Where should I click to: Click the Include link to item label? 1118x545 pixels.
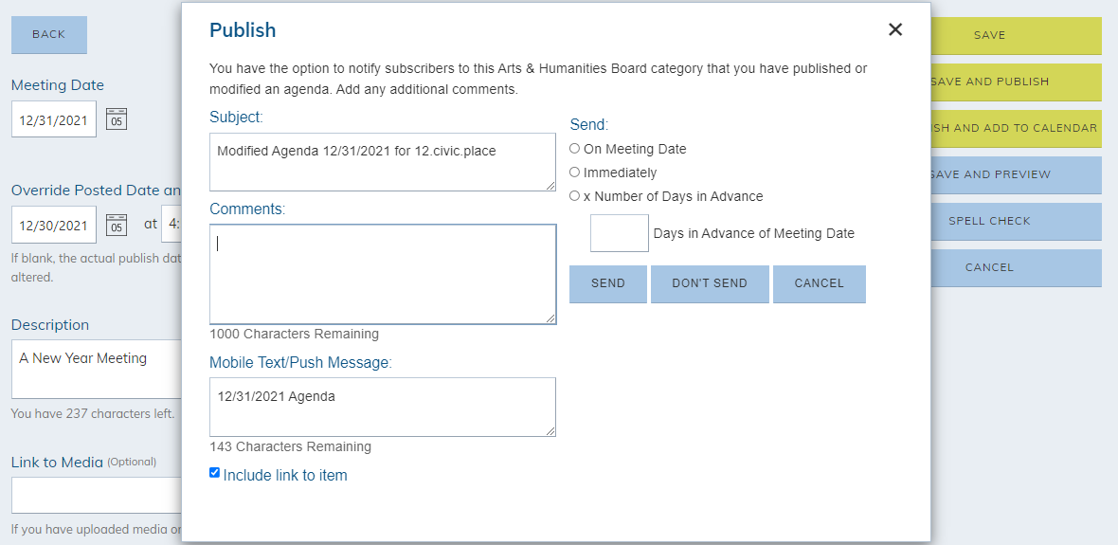[x=285, y=475]
